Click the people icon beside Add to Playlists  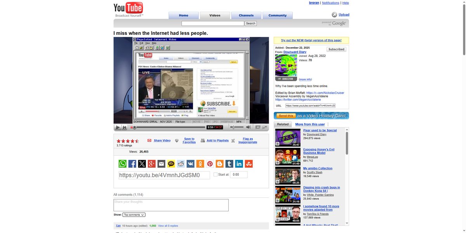(x=203, y=140)
